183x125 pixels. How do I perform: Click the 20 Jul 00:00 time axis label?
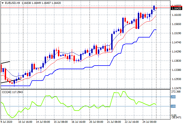(96, 122)
